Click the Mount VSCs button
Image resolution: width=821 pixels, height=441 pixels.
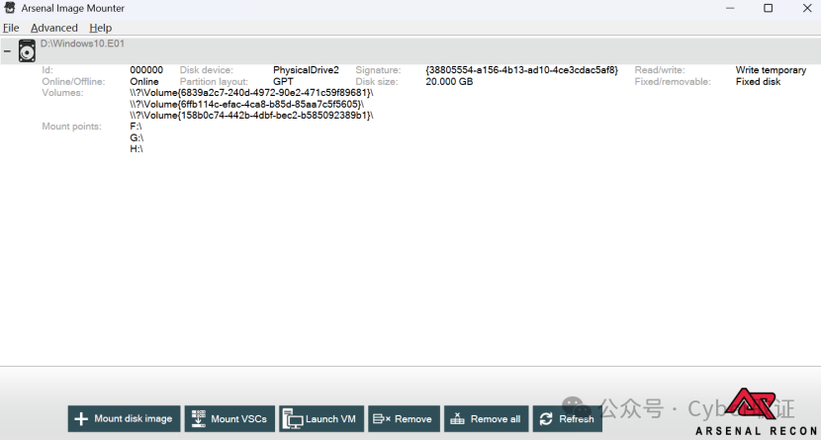tap(229, 418)
